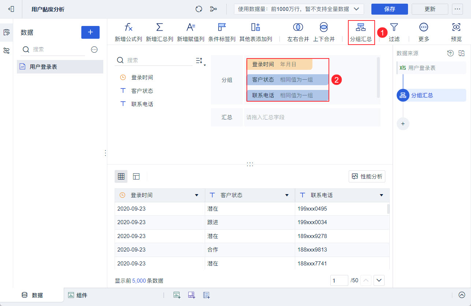This screenshot has width=471, height=306.
Task: Click the data source history icon
Action: [x=450, y=53]
